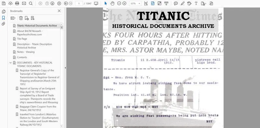This screenshot has height=128, width=260.
Task: Collapse the navigation pane with divider arrow
Action: pos(65,68)
